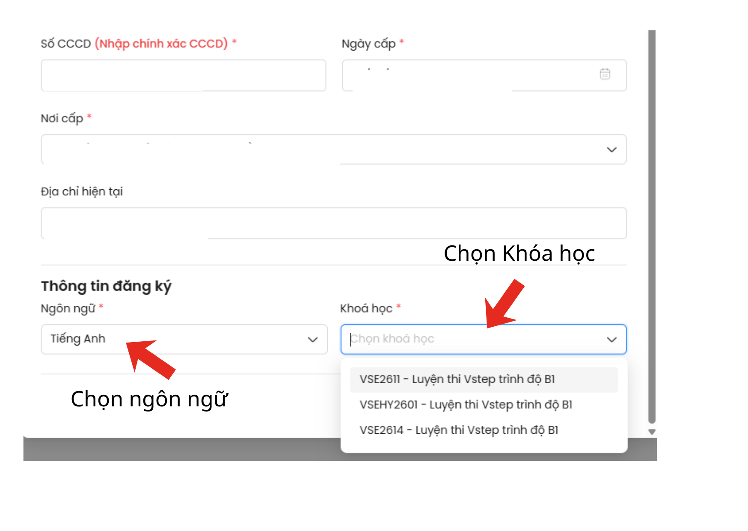Click the chevron arrow beside Tiếng Anh

coord(313,340)
